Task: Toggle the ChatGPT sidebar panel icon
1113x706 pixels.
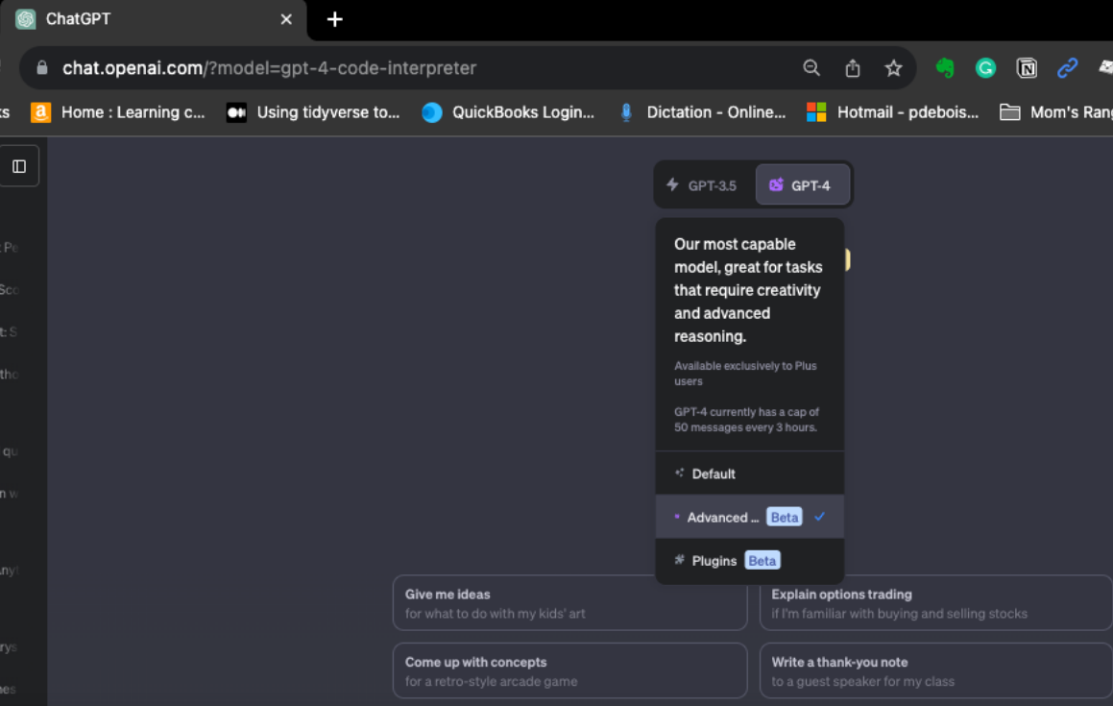Action: pos(19,166)
